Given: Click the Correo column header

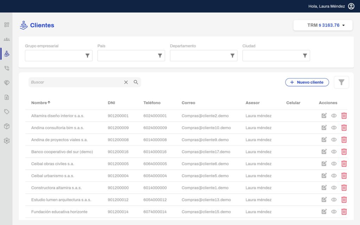Looking at the screenshot, I should click(x=188, y=103).
